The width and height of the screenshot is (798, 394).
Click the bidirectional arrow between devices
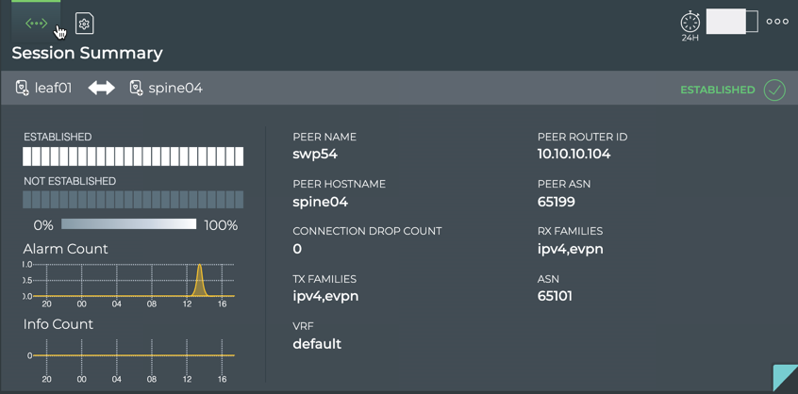click(102, 88)
